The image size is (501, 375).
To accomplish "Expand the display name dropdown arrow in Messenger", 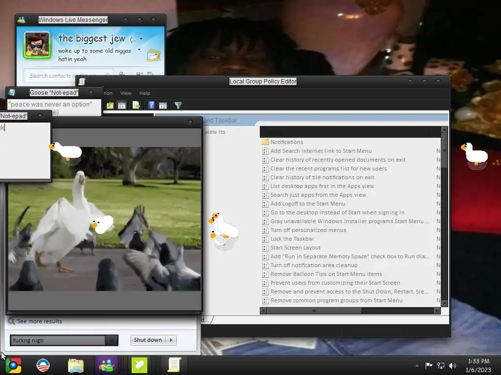I will point(141,39).
